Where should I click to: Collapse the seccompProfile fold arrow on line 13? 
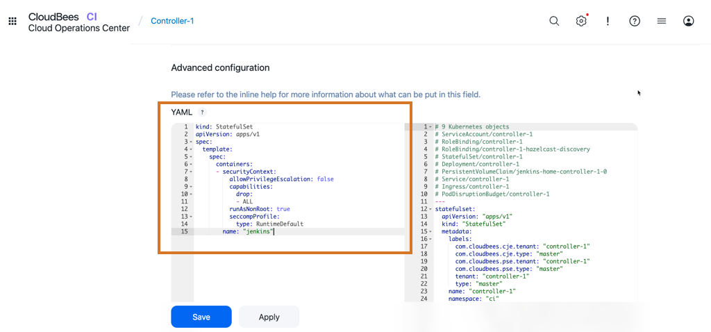[x=191, y=217]
